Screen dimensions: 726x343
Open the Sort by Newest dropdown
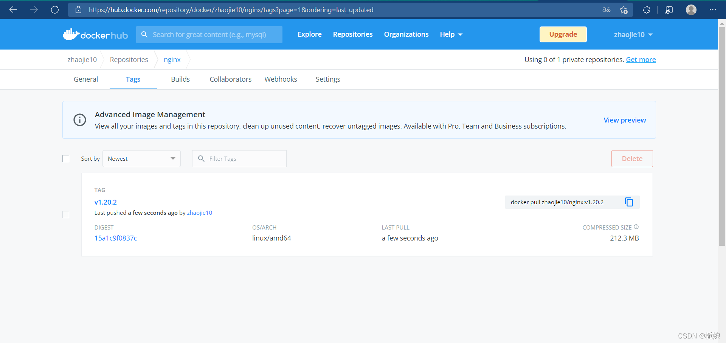coord(141,158)
